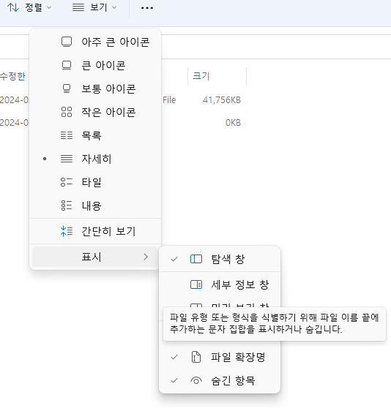Open the 보기 view dropdown

(94, 7)
